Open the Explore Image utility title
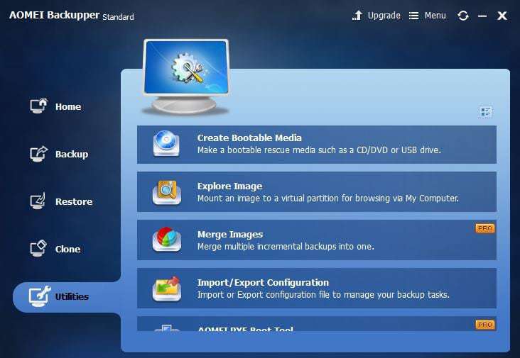This screenshot has width=520, height=358. pyautogui.click(x=229, y=186)
